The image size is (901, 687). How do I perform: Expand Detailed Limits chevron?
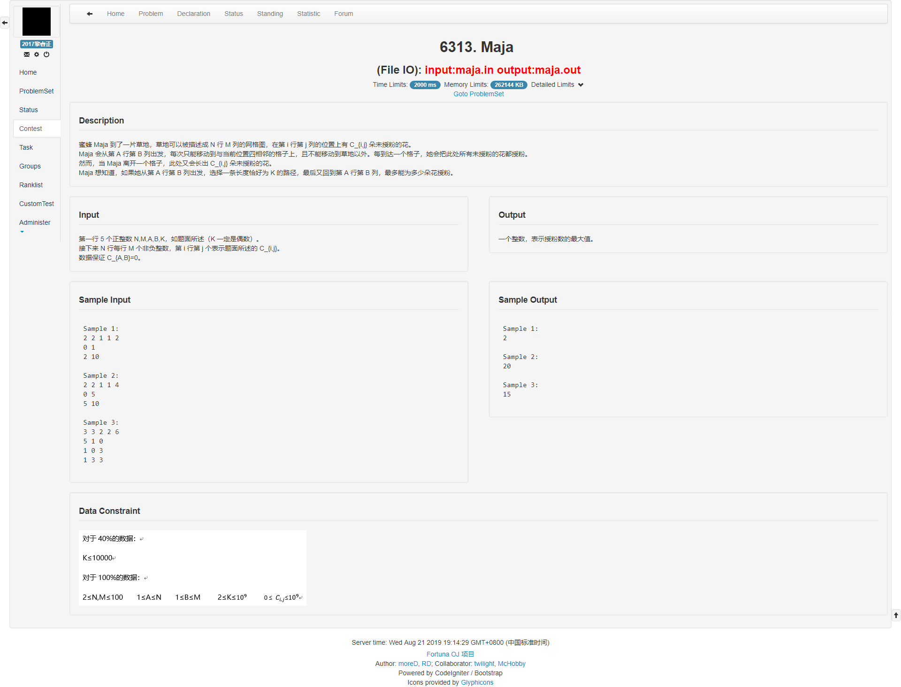tap(580, 85)
